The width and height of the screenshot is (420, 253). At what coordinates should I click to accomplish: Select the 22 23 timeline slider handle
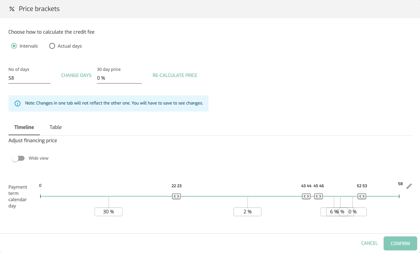[176, 196]
